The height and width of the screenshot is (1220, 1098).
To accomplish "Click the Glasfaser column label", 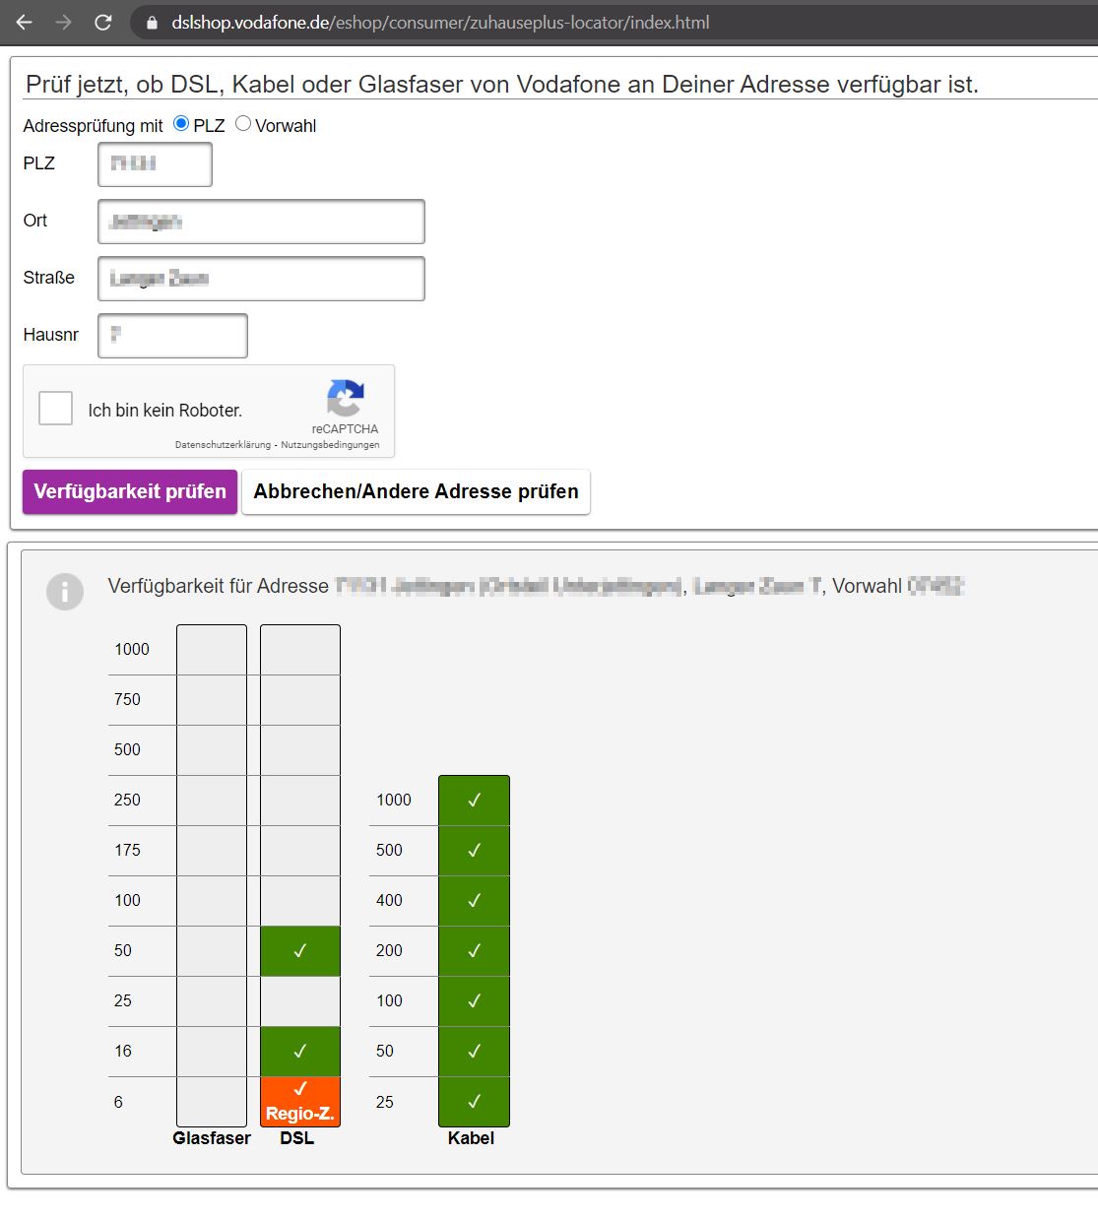I will point(212,1138).
